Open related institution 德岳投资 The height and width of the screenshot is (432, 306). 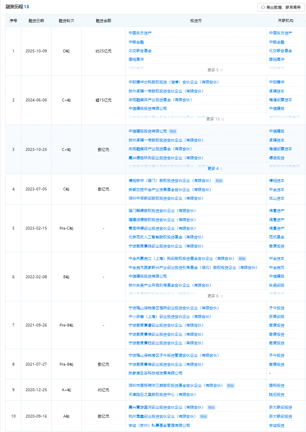(277, 158)
